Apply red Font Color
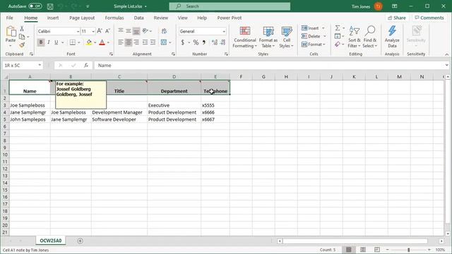Viewport: 452px width, 254px height. (102, 42)
